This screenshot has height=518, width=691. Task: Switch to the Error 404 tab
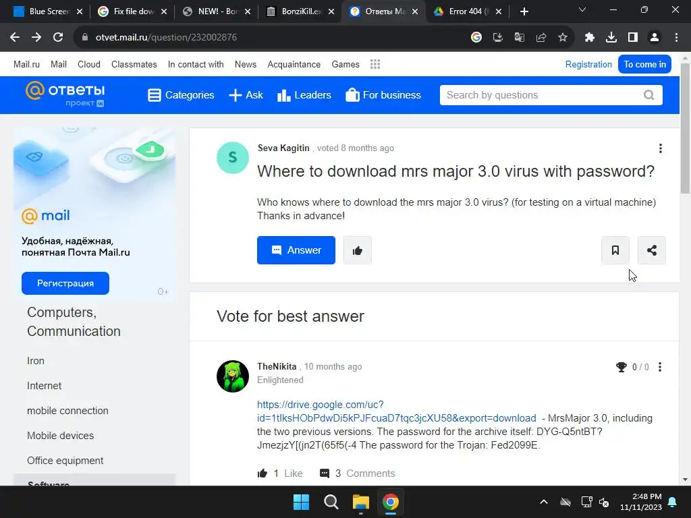point(467,11)
